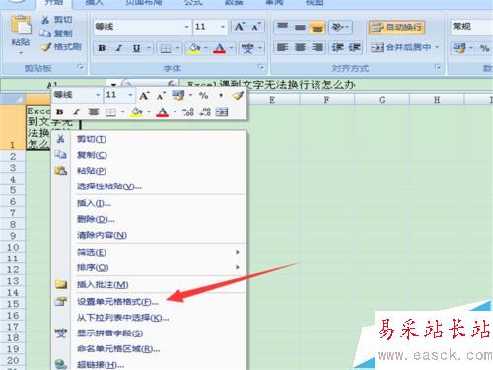Click Format Painter in the ribbon clipboard group
Viewport: 493px width, 370px height.
61,47
